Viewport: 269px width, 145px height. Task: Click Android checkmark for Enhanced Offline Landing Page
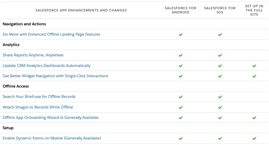tap(181, 35)
